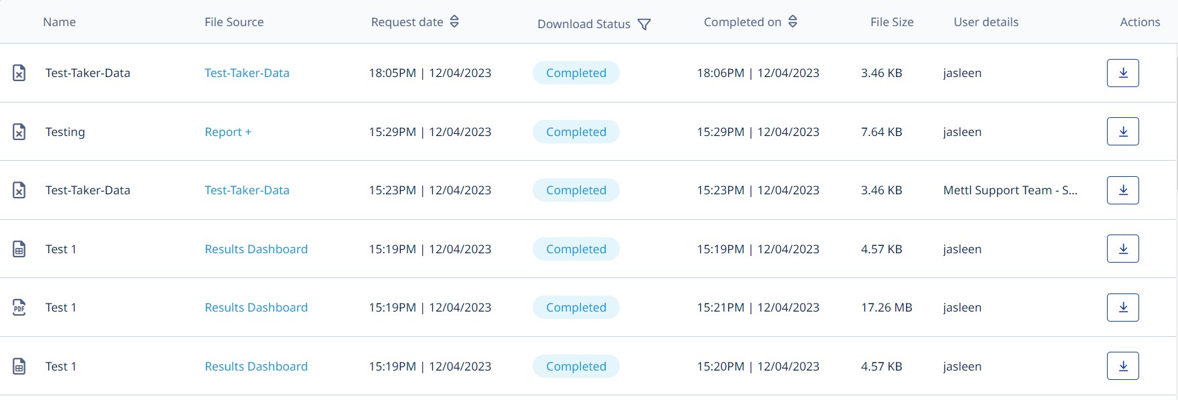Download the PDF Test 1 file via its Actions button
The height and width of the screenshot is (400, 1178).
1122,307
